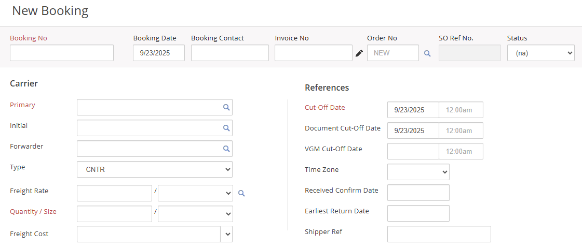Focus the Shipper Ref input field
582x247 pixels.
coord(439,234)
